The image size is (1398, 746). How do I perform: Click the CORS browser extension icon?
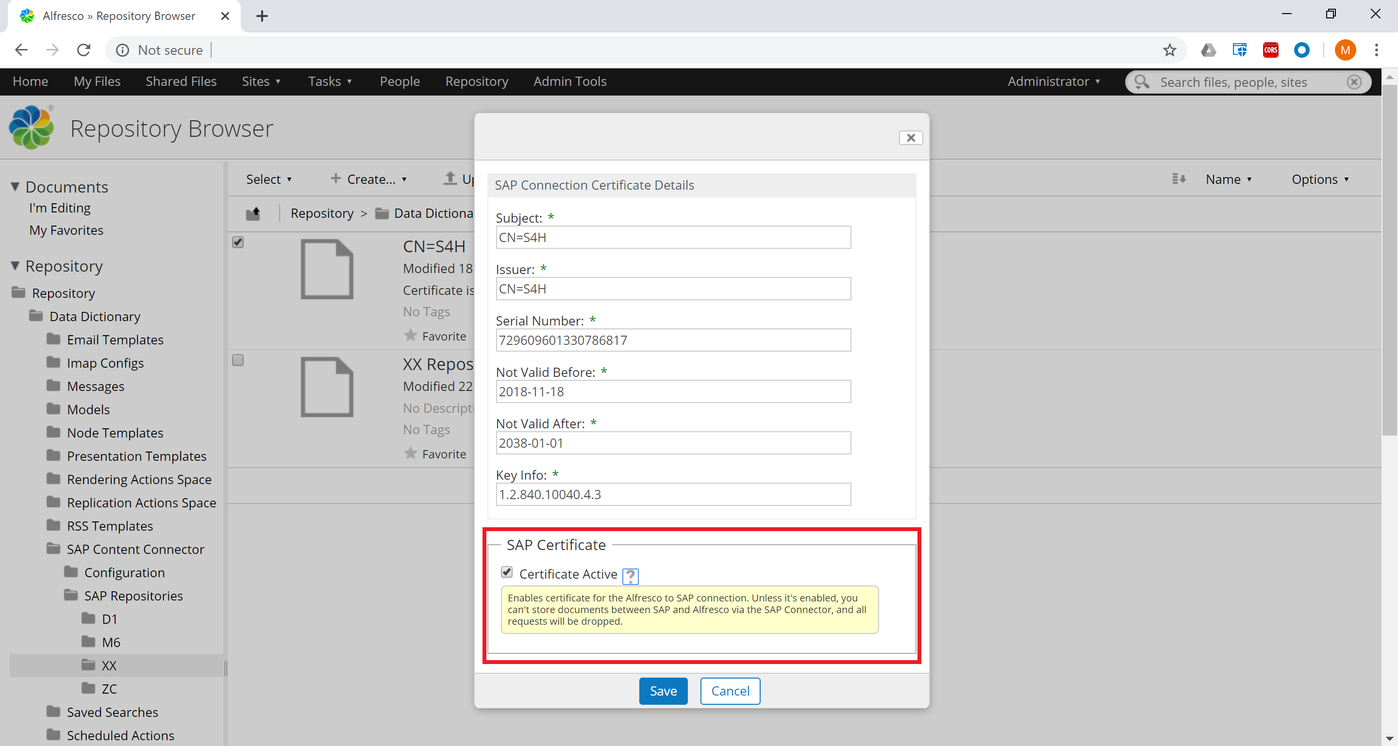(x=1270, y=49)
